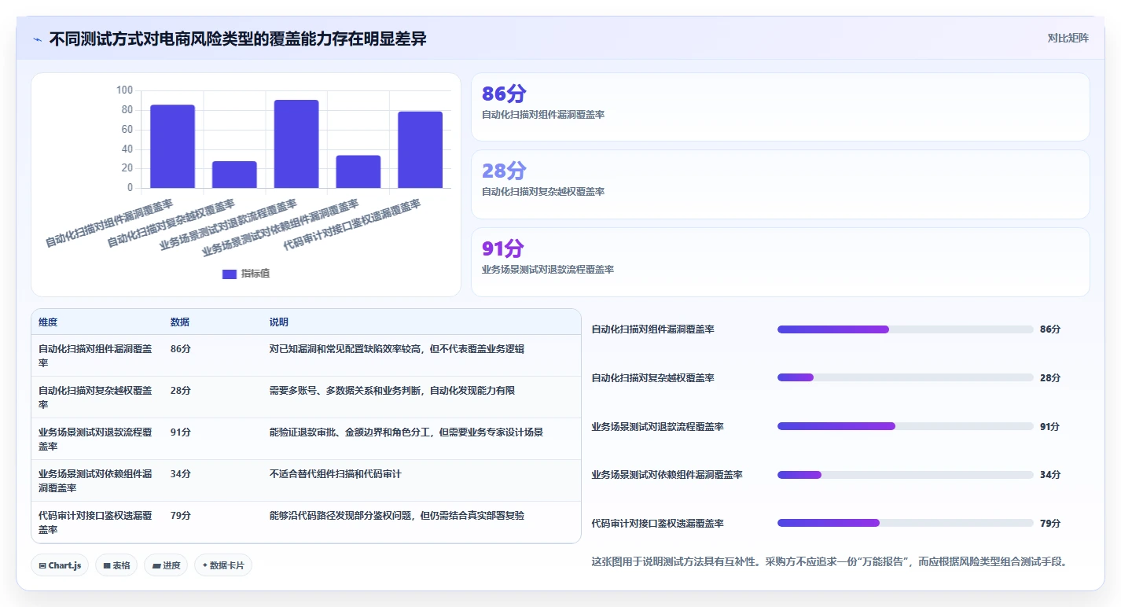
Task: Click the progress bar for 代码审计对接口鉴权遗漏覆盖率
Action: click(905, 523)
